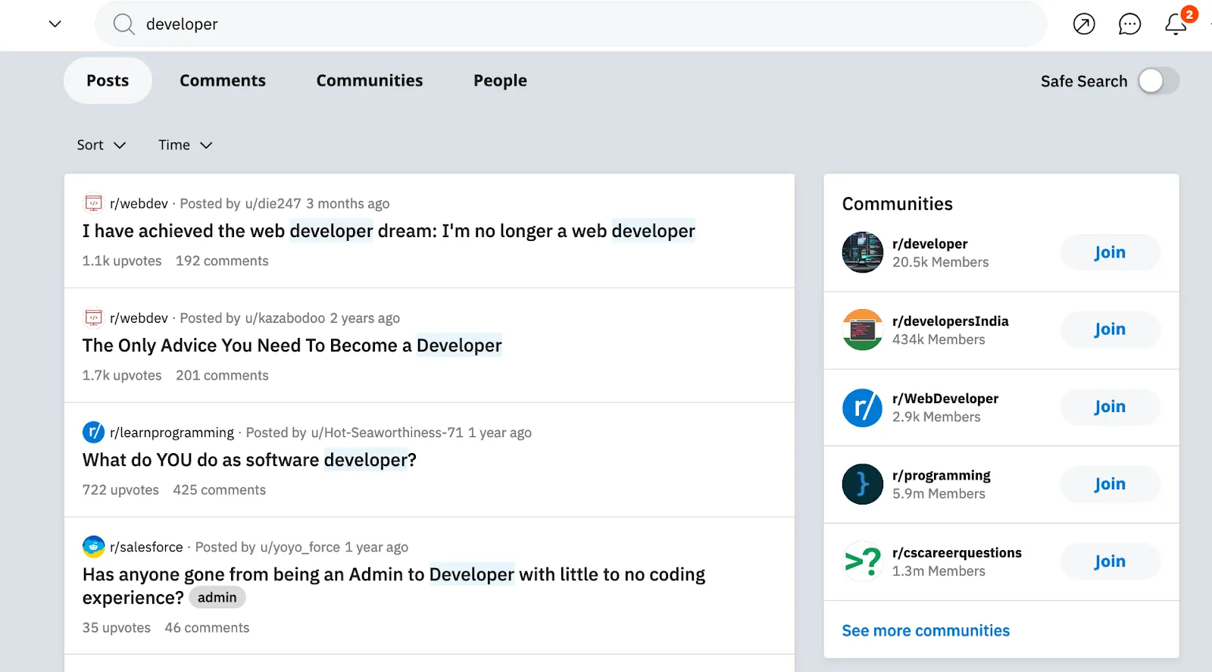Open user u/yoyo_force profile
Screen dimensions: 1212x672
tap(300, 546)
